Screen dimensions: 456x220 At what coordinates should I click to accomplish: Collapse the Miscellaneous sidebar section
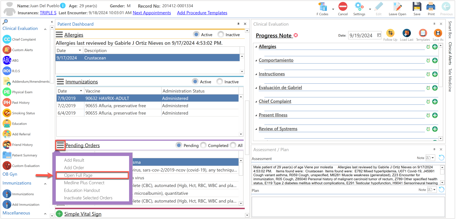click(x=45, y=214)
